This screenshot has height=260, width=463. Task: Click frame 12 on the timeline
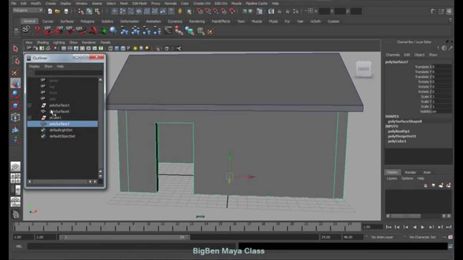(177, 226)
